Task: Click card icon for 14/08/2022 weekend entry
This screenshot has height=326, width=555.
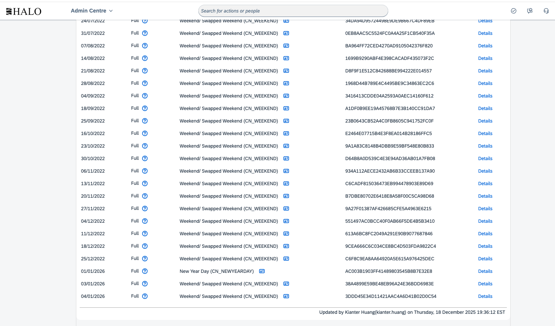Action: (x=286, y=58)
